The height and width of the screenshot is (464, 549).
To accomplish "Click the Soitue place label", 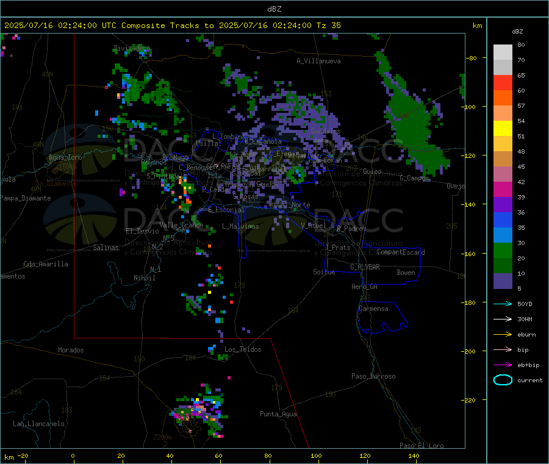I will tap(324, 272).
